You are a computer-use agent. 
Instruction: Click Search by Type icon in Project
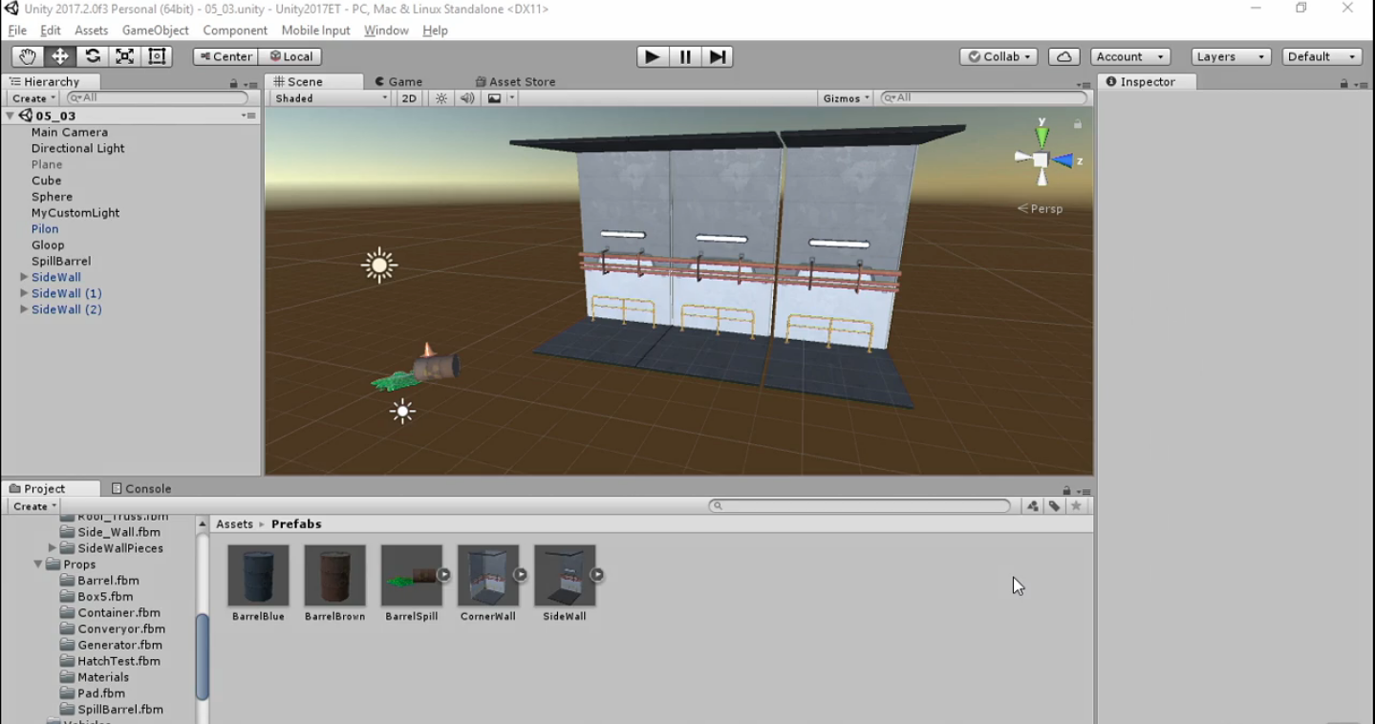point(1033,506)
